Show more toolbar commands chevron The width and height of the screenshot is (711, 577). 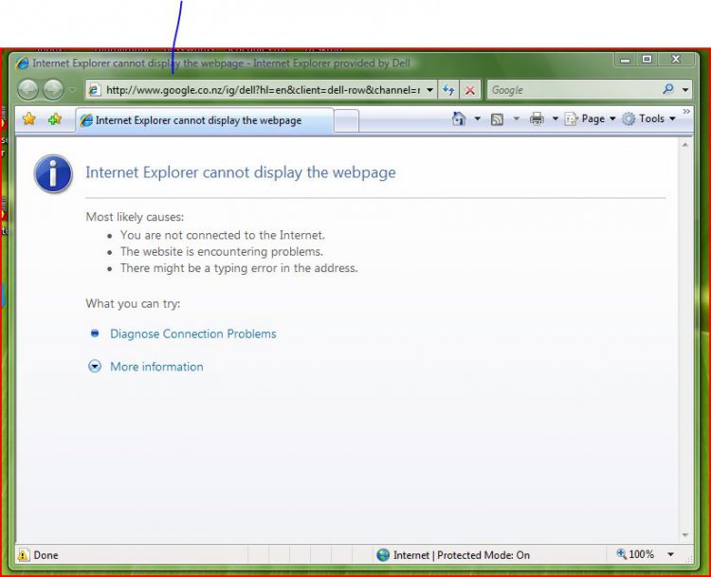click(686, 112)
